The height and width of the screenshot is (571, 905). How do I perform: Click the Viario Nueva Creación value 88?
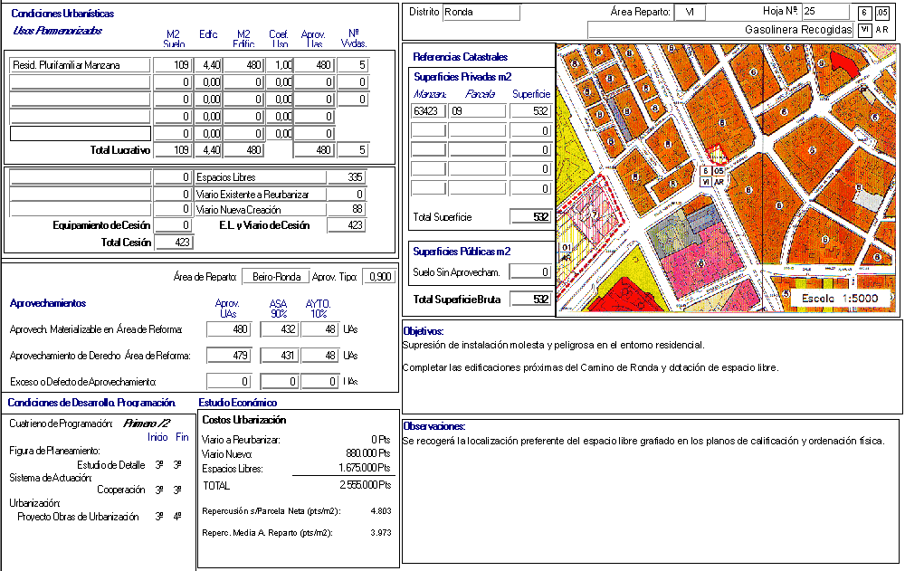point(347,210)
